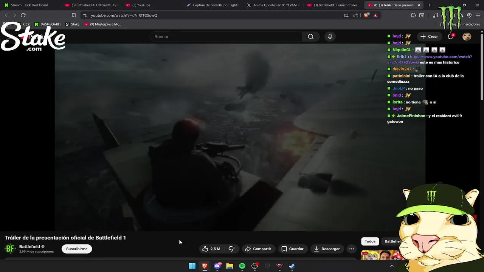Open the extensions puzzle icon
This screenshot has height=272, width=484.
pos(413,15)
